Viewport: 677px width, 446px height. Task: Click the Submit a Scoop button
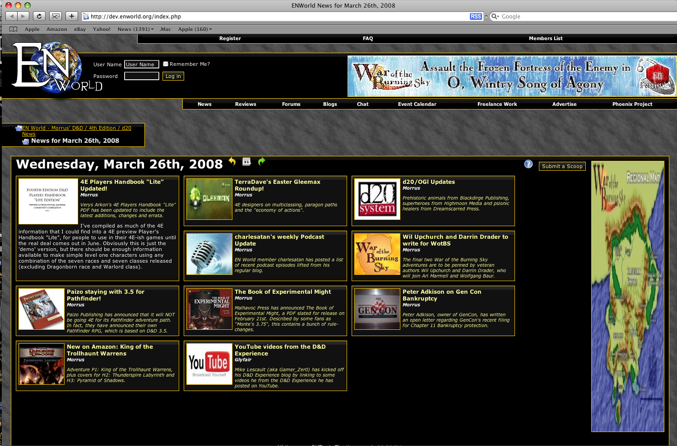point(562,166)
